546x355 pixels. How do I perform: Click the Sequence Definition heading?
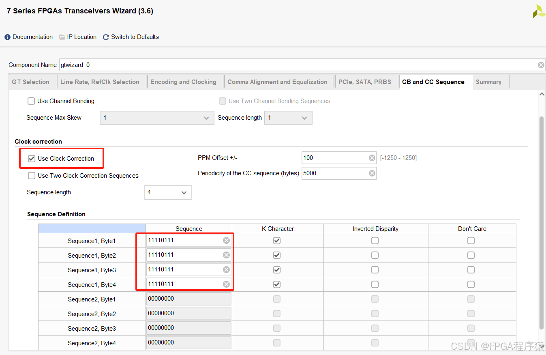coord(56,214)
